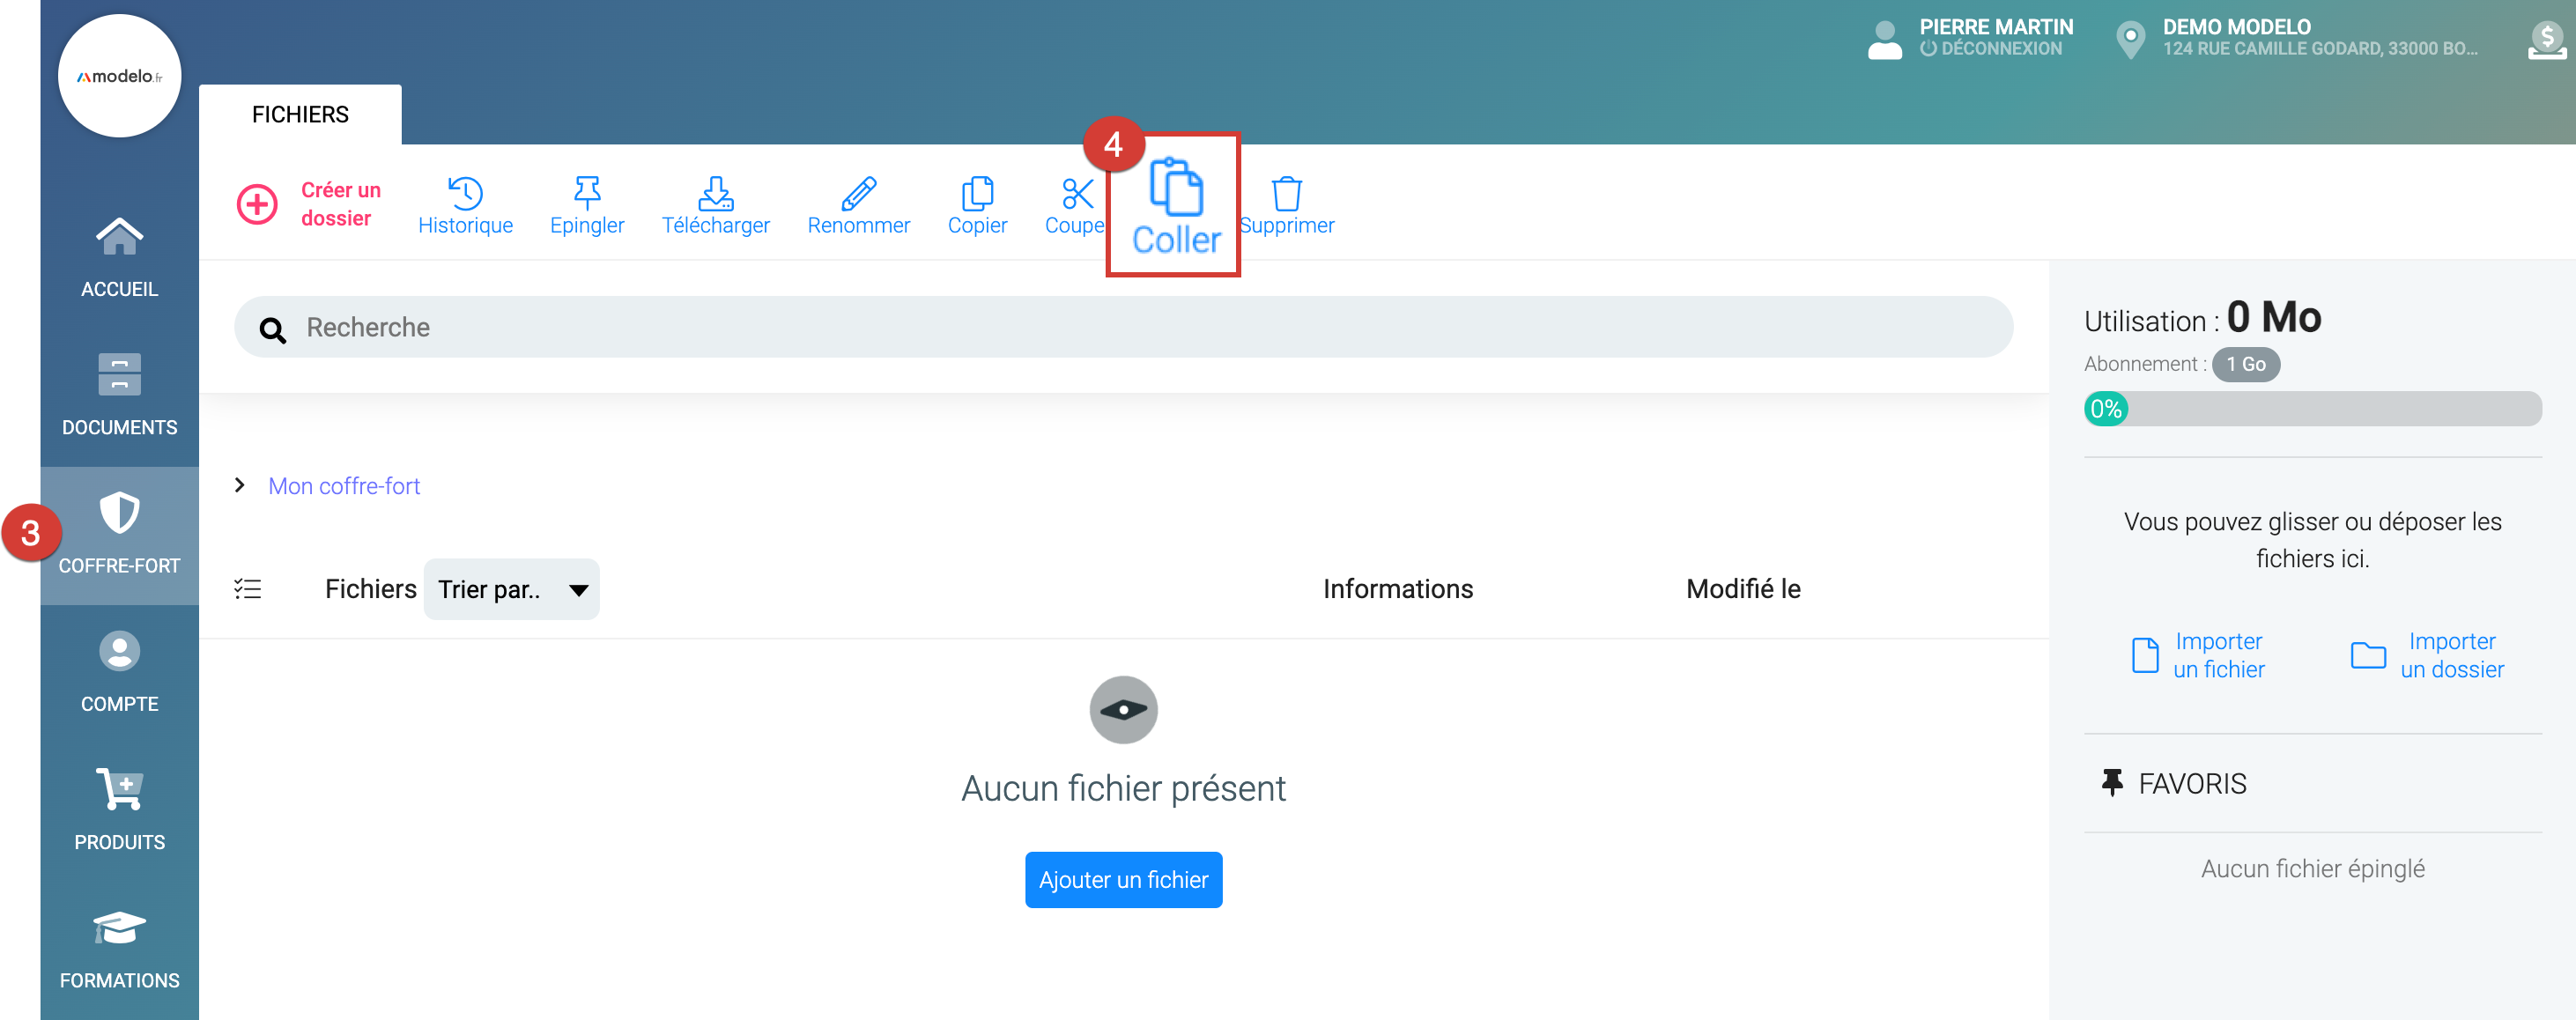The width and height of the screenshot is (2576, 1020).
Task: Select the Renommer pencil icon
Action: click(x=858, y=193)
